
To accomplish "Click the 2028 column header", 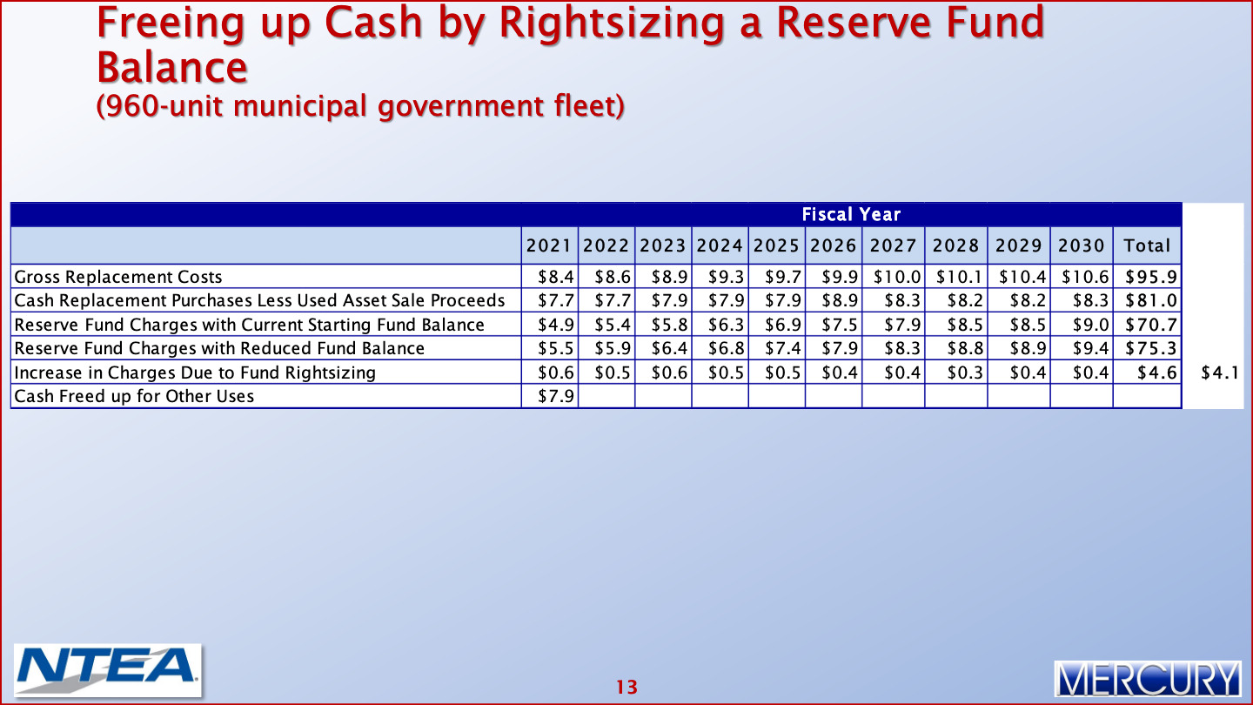I will coord(955,245).
